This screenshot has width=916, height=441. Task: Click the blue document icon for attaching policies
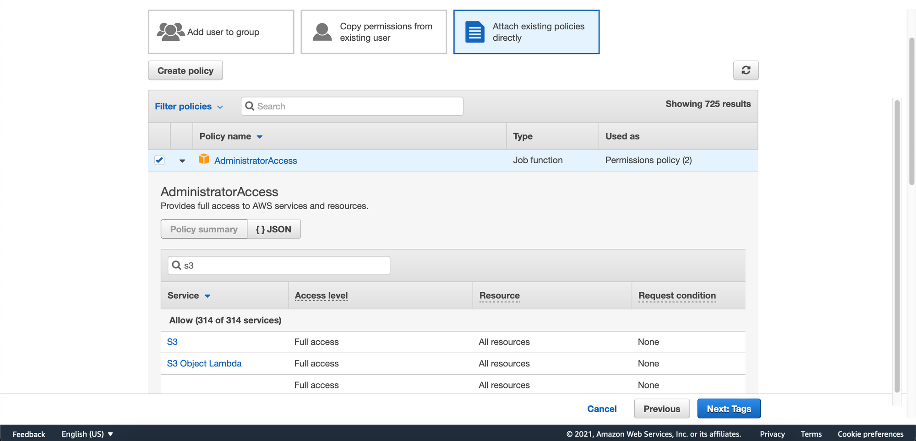pyautogui.click(x=475, y=32)
